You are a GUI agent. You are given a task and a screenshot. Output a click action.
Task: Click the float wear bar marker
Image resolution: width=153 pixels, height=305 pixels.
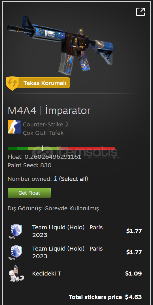click(x=42, y=149)
